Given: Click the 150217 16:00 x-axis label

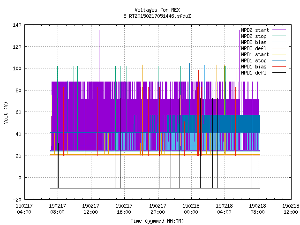Looking at the screenshot, I should pyautogui.click(x=124, y=209).
